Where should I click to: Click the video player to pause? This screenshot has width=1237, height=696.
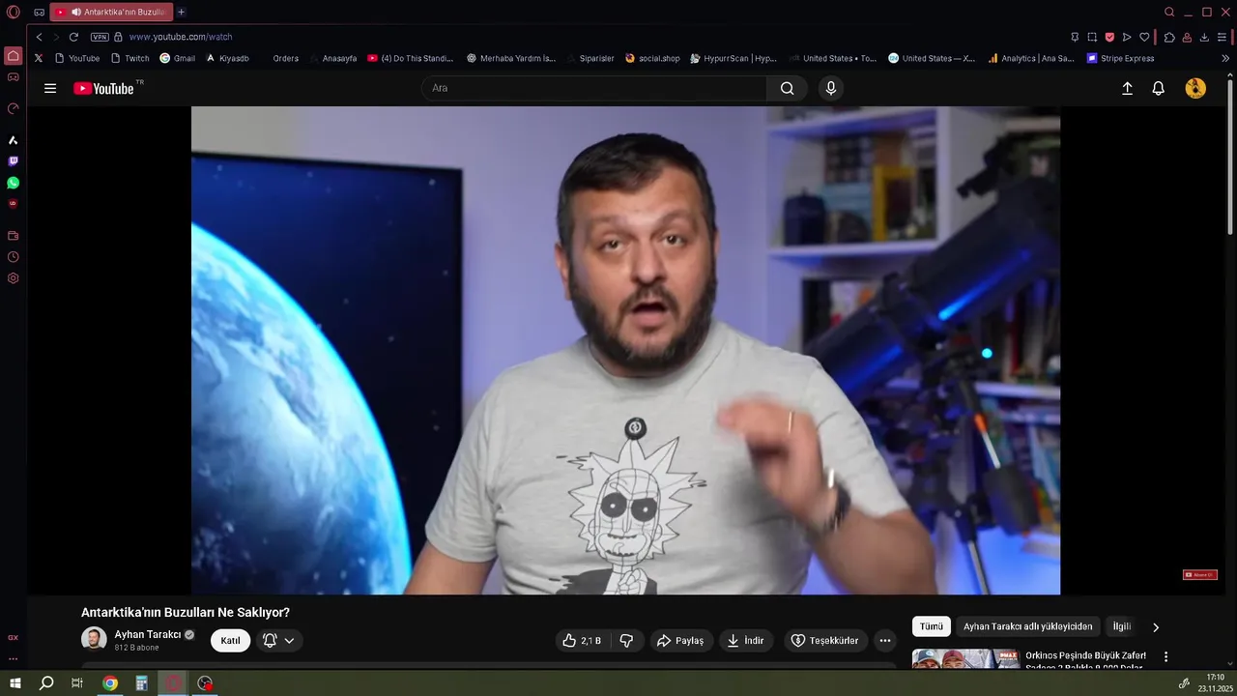click(x=625, y=350)
